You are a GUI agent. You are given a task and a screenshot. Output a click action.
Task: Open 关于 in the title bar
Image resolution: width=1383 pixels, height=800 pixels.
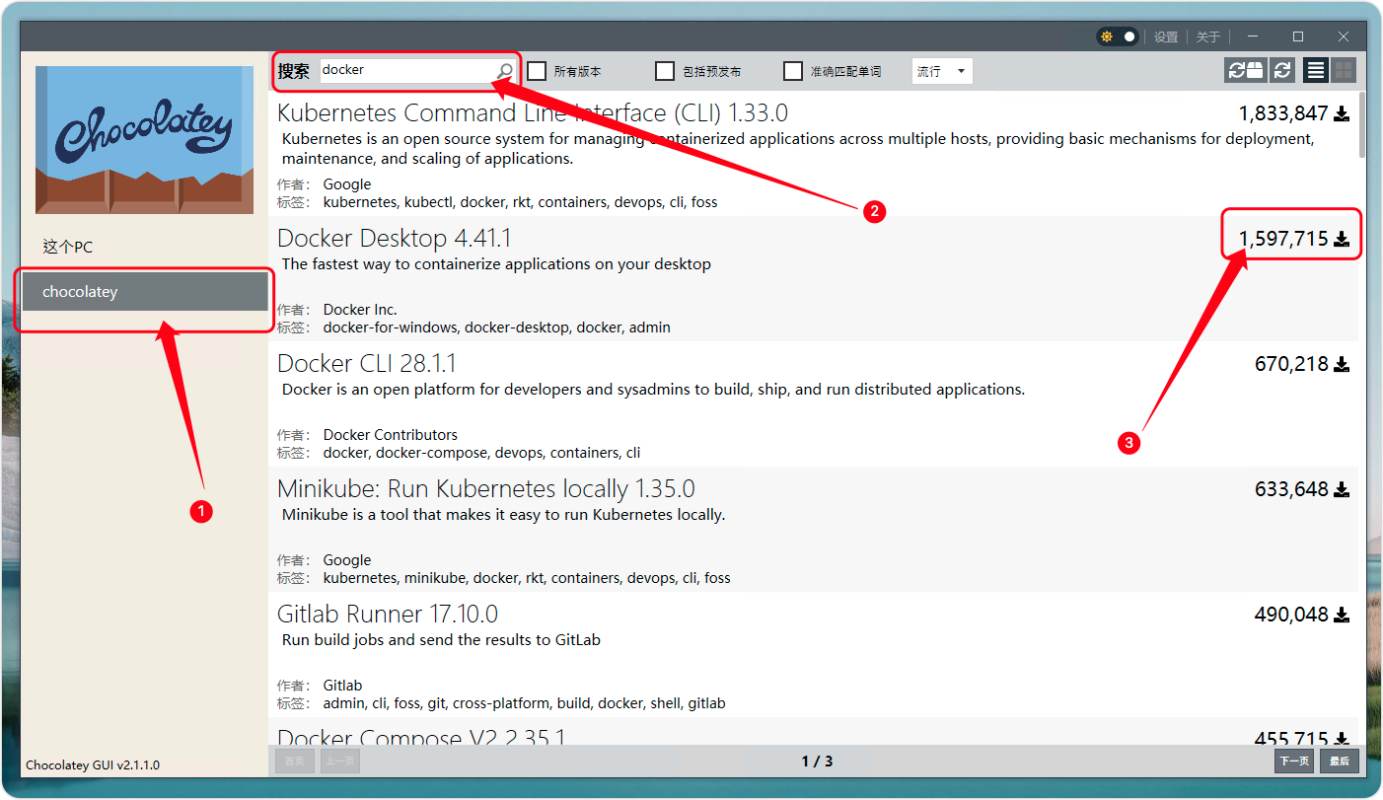[1208, 36]
